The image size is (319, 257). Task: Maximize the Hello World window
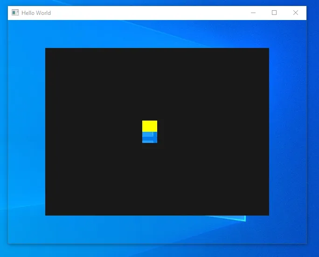point(274,13)
